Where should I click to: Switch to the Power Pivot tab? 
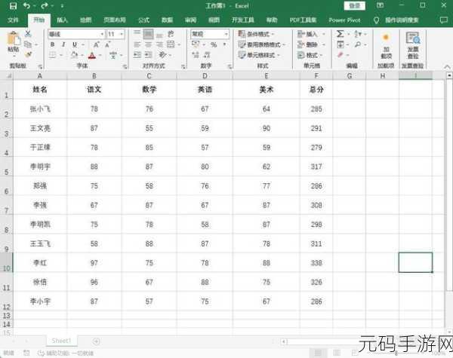click(344, 20)
